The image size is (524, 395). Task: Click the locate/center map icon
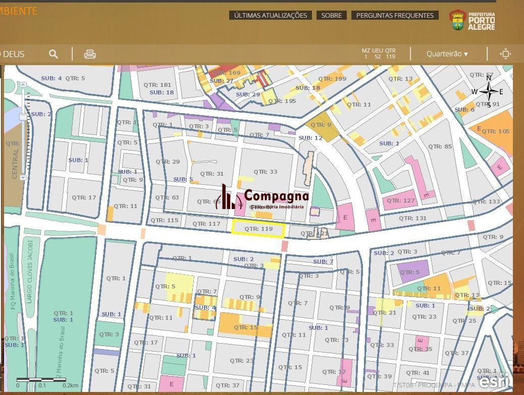pyautogui.click(x=506, y=54)
